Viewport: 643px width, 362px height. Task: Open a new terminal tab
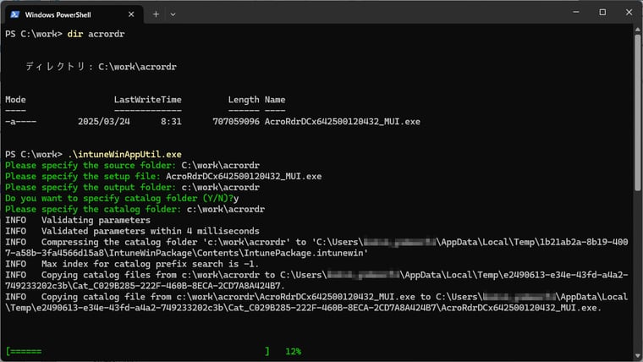click(x=156, y=14)
